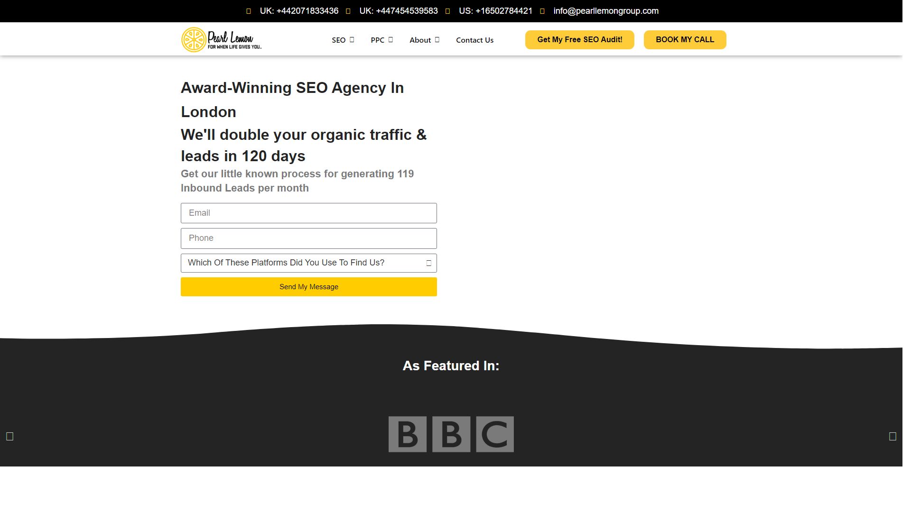The width and height of the screenshot is (911, 512).
Task: Advance to next featured logo slide
Action: tap(892, 436)
